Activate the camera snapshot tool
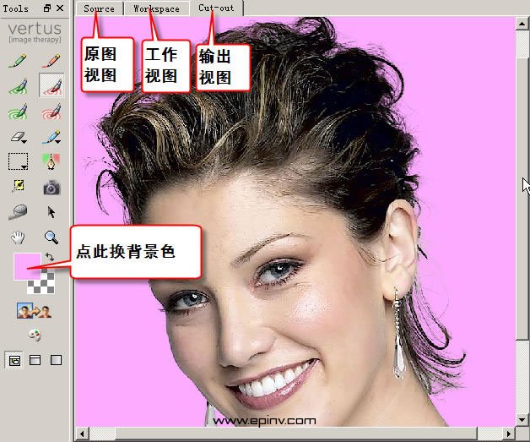The width and height of the screenshot is (530, 442). coord(51,187)
